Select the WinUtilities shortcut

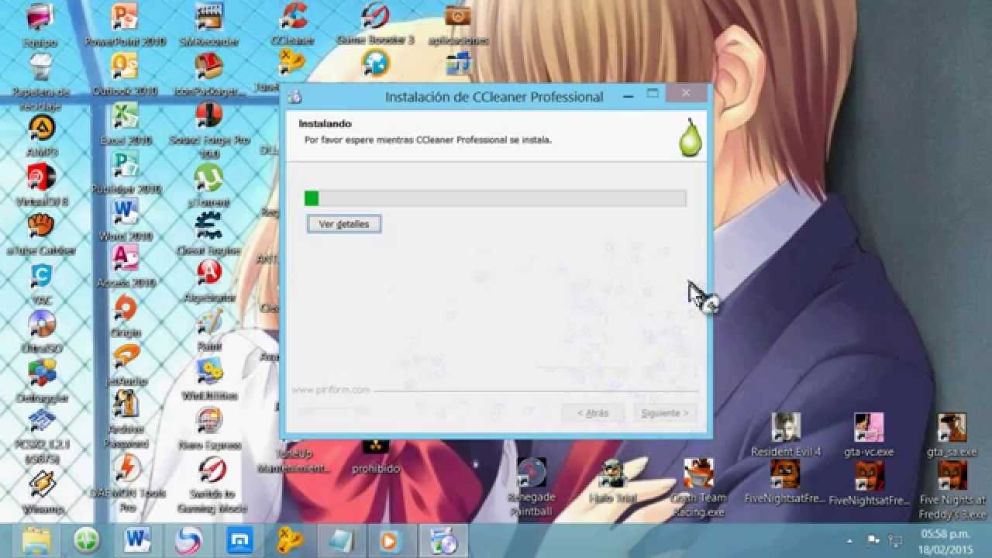tap(208, 380)
